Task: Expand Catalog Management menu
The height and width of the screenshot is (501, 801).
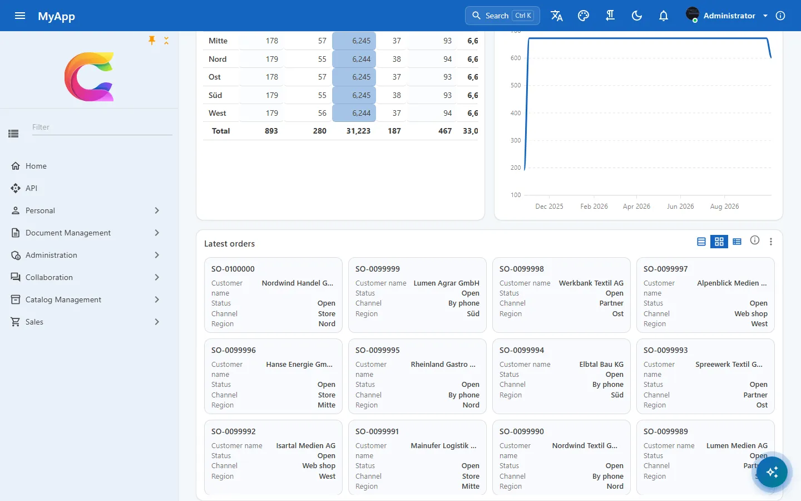Action: click(89, 299)
